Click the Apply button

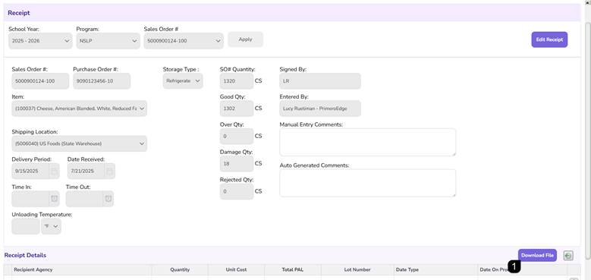(245, 39)
